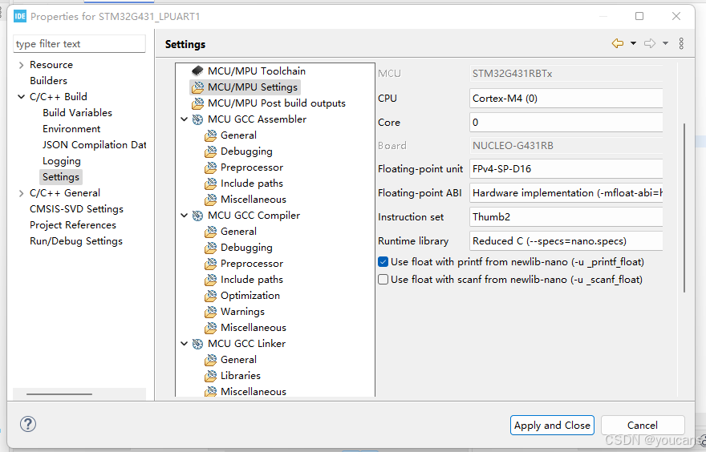Collapse the MCU GCC Compiler node
706x452 pixels.
[x=185, y=216]
